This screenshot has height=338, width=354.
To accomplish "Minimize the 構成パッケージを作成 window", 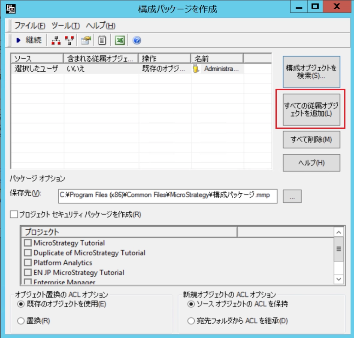I will point(299,7).
